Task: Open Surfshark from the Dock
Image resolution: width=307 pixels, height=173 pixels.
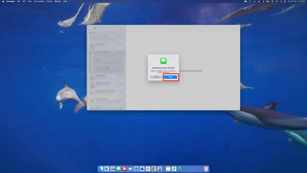Action: (x=174, y=169)
